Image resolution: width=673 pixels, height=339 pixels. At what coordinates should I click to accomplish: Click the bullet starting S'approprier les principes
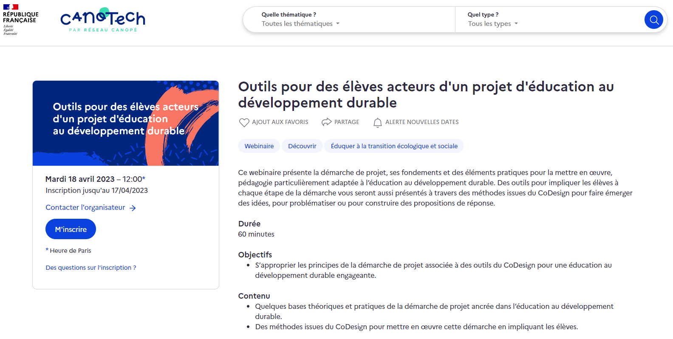pyautogui.click(x=433, y=270)
